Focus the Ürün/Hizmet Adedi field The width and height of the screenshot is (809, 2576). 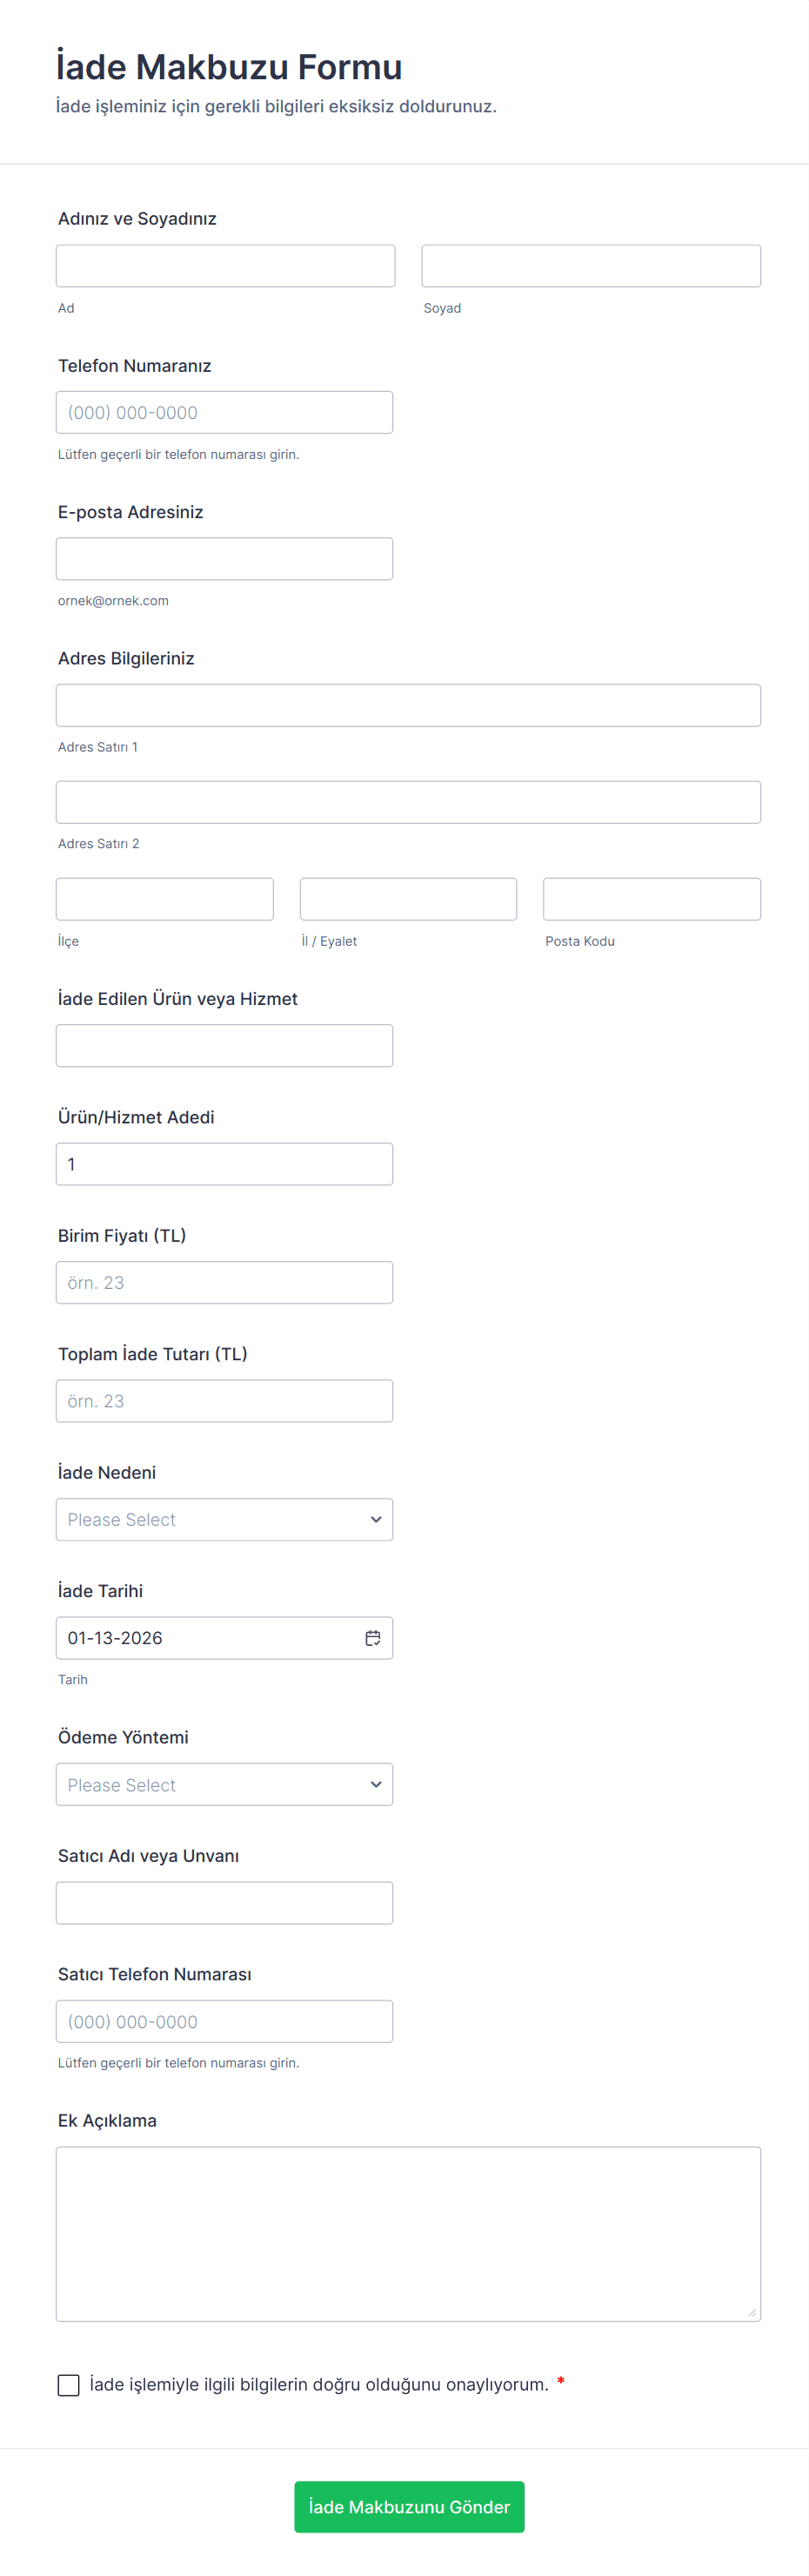pos(224,1164)
